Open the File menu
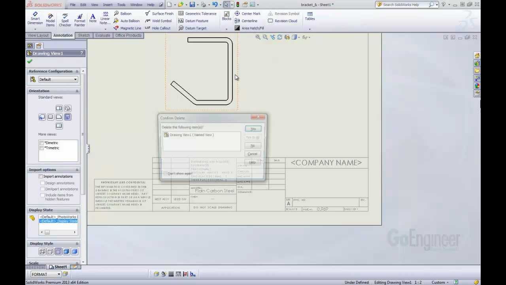The image size is (506, 285). click(x=73, y=5)
